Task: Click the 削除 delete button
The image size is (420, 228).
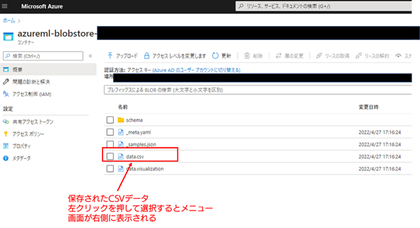Action: (x=253, y=56)
